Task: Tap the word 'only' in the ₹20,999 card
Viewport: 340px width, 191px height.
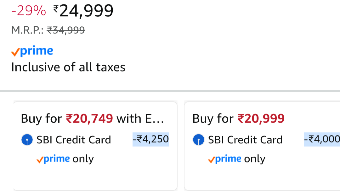Action: click(x=255, y=159)
